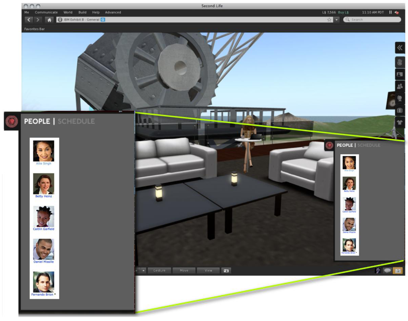
Task: Expand the location history dropdown arrow
Action: click(x=337, y=20)
